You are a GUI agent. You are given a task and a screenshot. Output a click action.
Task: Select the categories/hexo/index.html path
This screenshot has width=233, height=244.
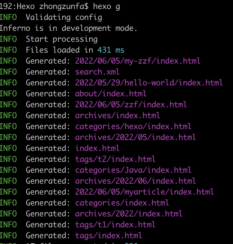pos(133,126)
